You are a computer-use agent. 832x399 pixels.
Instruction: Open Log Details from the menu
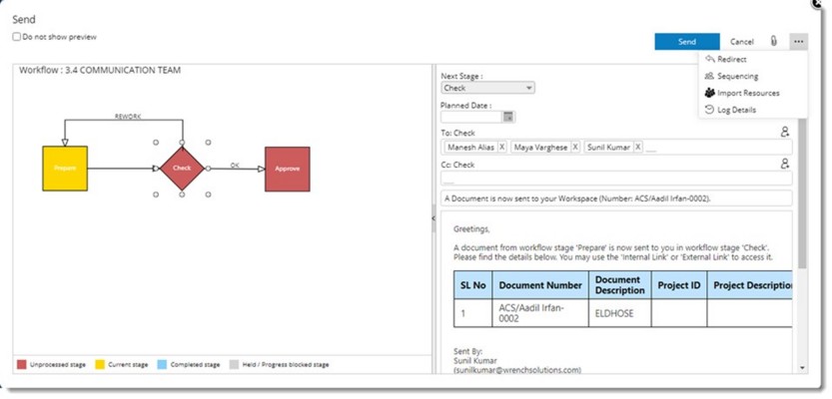tap(736, 110)
